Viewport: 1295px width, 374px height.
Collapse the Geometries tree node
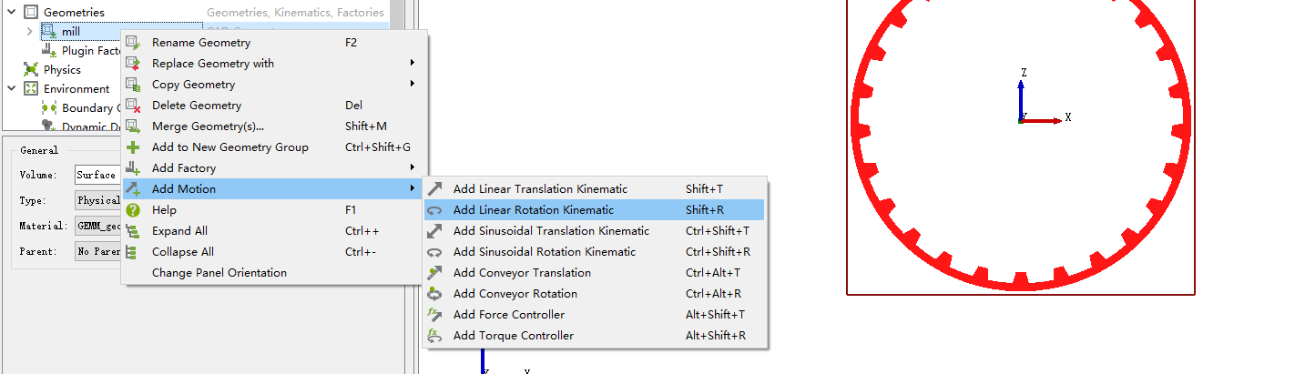coord(12,13)
